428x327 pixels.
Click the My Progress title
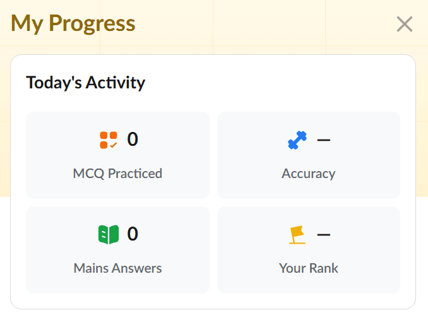pos(73,24)
